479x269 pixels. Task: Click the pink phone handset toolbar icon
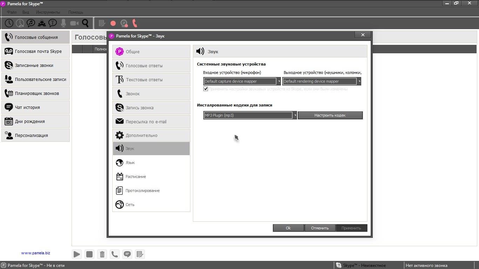coord(135,23)
